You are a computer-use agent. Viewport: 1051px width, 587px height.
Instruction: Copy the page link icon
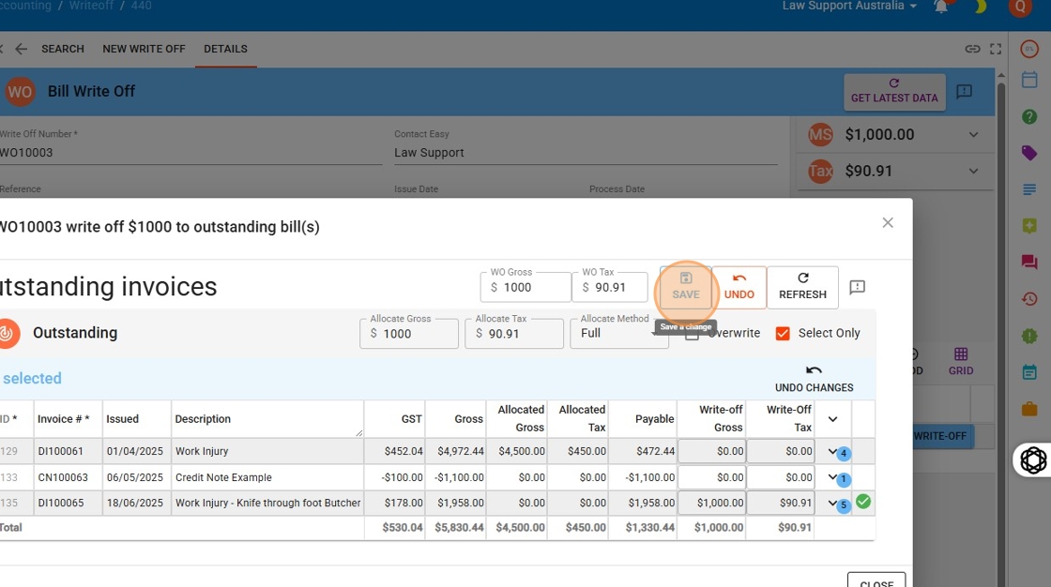point(972,49)
